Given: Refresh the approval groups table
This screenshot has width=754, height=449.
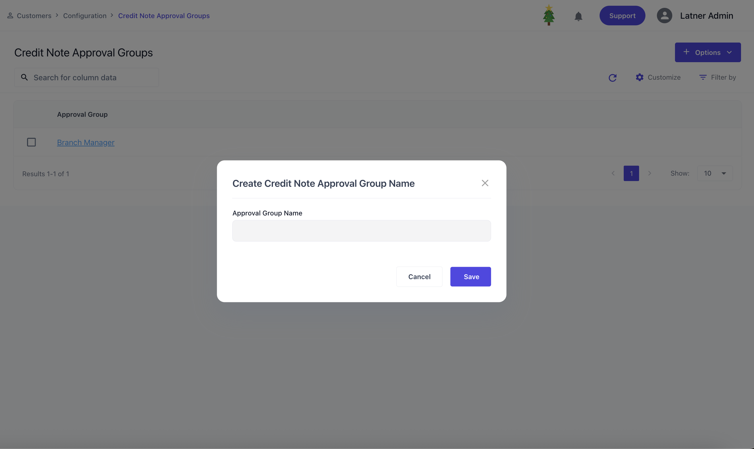Looking at the screenshot, I should (612, 78).
